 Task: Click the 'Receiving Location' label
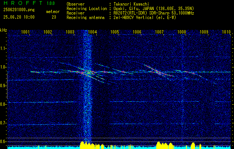pos(87,9)
